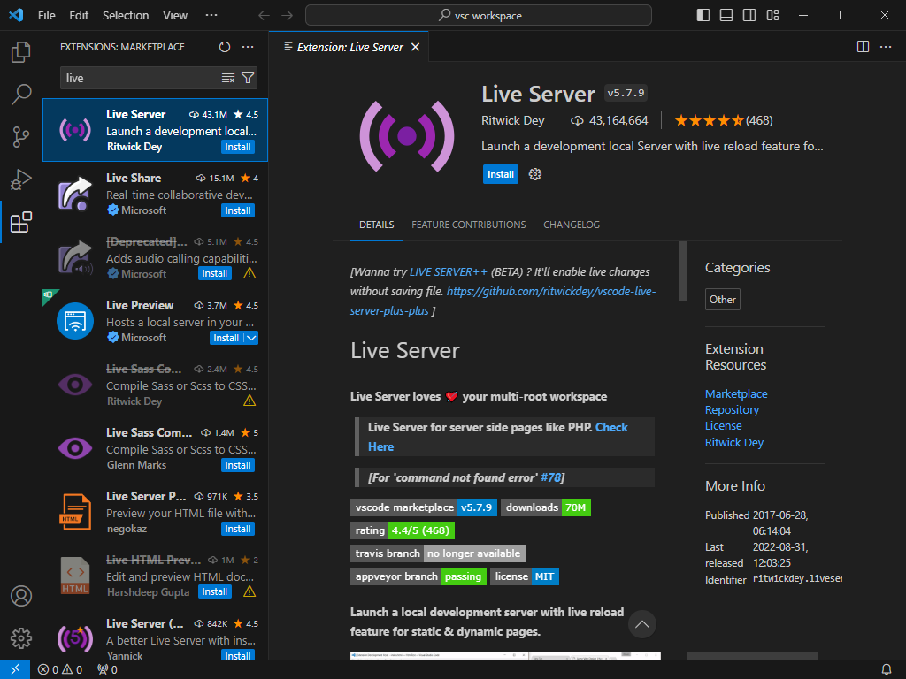
Task: Open the Ritwick Dey resource link
Action: 733,442
